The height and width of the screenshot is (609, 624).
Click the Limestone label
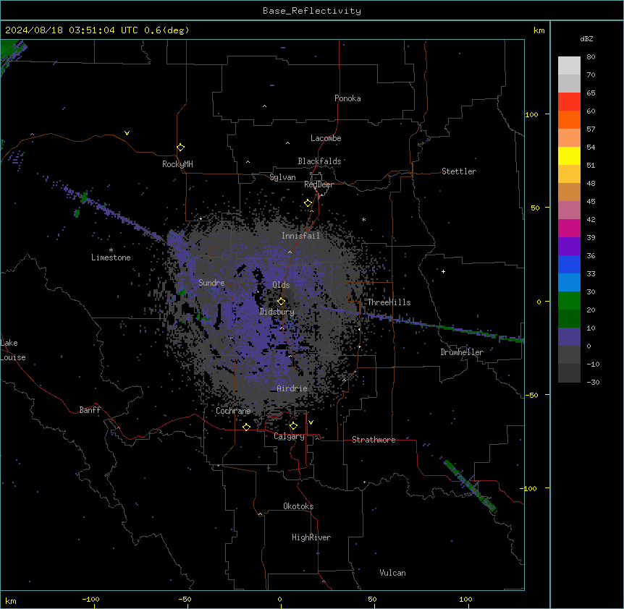[111, 257]
